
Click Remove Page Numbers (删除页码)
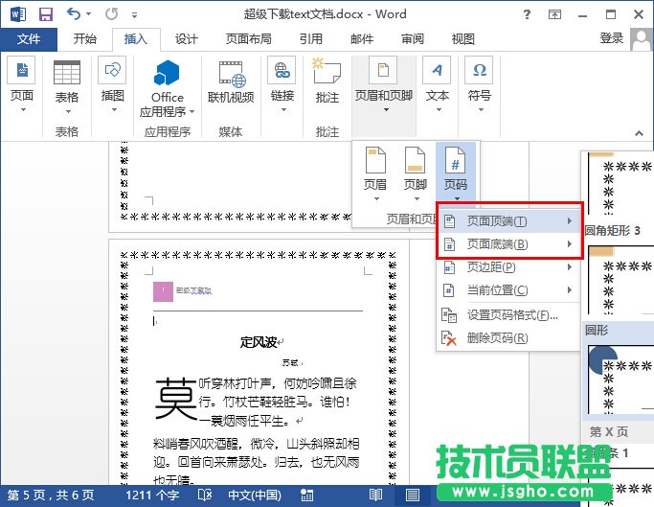pyautogui.click(x=496, y=337)
